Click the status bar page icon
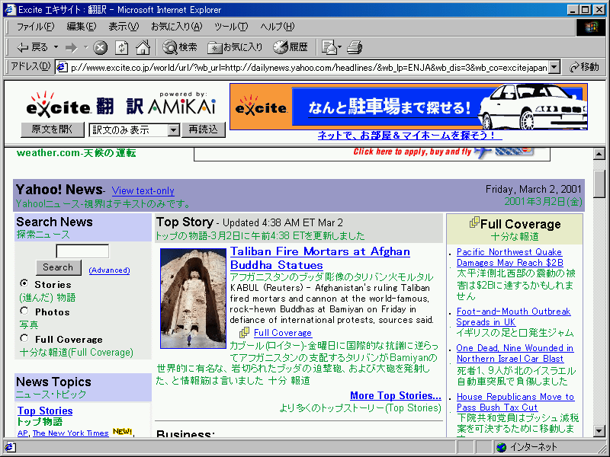 coord(10,447)
